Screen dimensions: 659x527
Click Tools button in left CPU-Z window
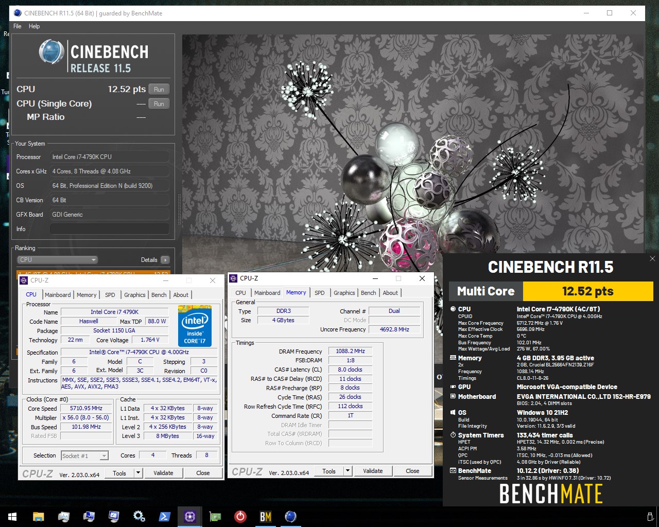(119, 473)
